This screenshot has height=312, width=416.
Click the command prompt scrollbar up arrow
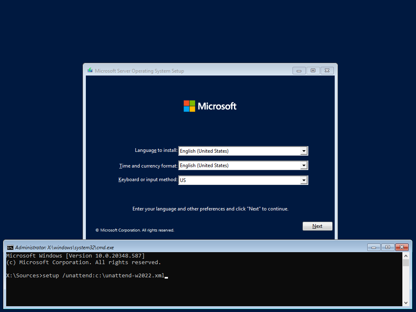click(406, 256)
